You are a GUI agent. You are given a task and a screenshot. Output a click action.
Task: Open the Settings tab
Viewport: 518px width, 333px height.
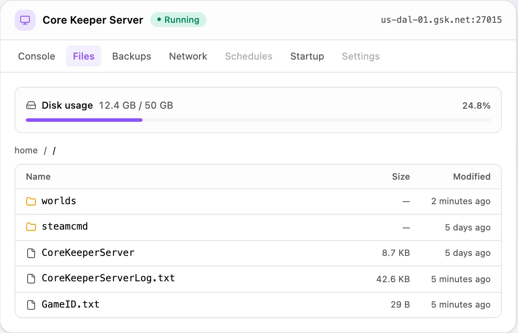[361, 56]
